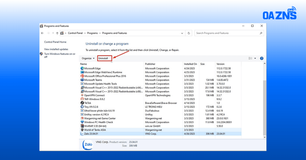Click the World of Tanks ASIA icon
The width and height of the screenshot is (306, 160).
pos(82,130)
